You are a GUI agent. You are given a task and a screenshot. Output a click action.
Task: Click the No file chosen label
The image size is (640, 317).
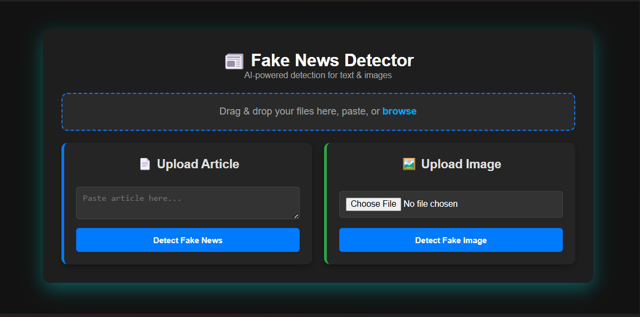click(x=431, y=204)
